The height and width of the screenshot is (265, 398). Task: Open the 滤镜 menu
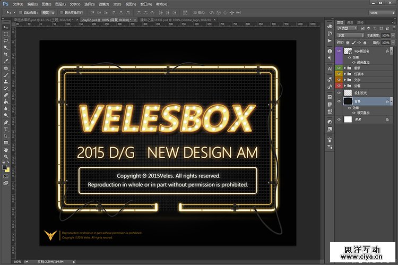(101, 4)
